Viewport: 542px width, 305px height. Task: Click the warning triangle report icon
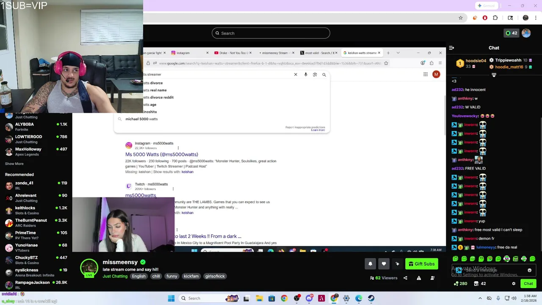[x=419, y=278]
